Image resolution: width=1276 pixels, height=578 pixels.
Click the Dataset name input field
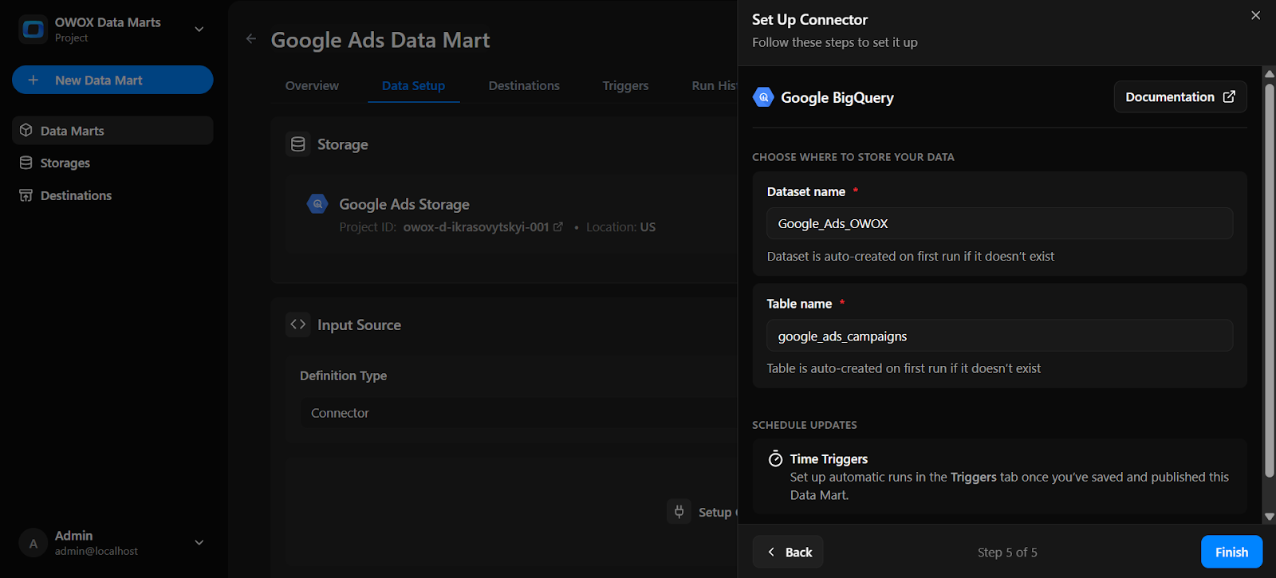point(1000,224)
